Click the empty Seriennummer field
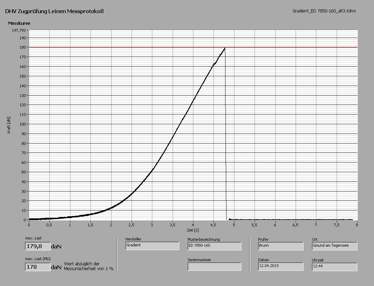Image resolution: width=374 pixels, height=286 pixels. coord(214,266)
